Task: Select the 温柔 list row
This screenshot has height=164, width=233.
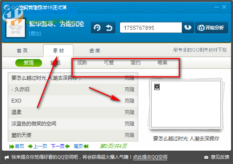Action: coord(73,113)
